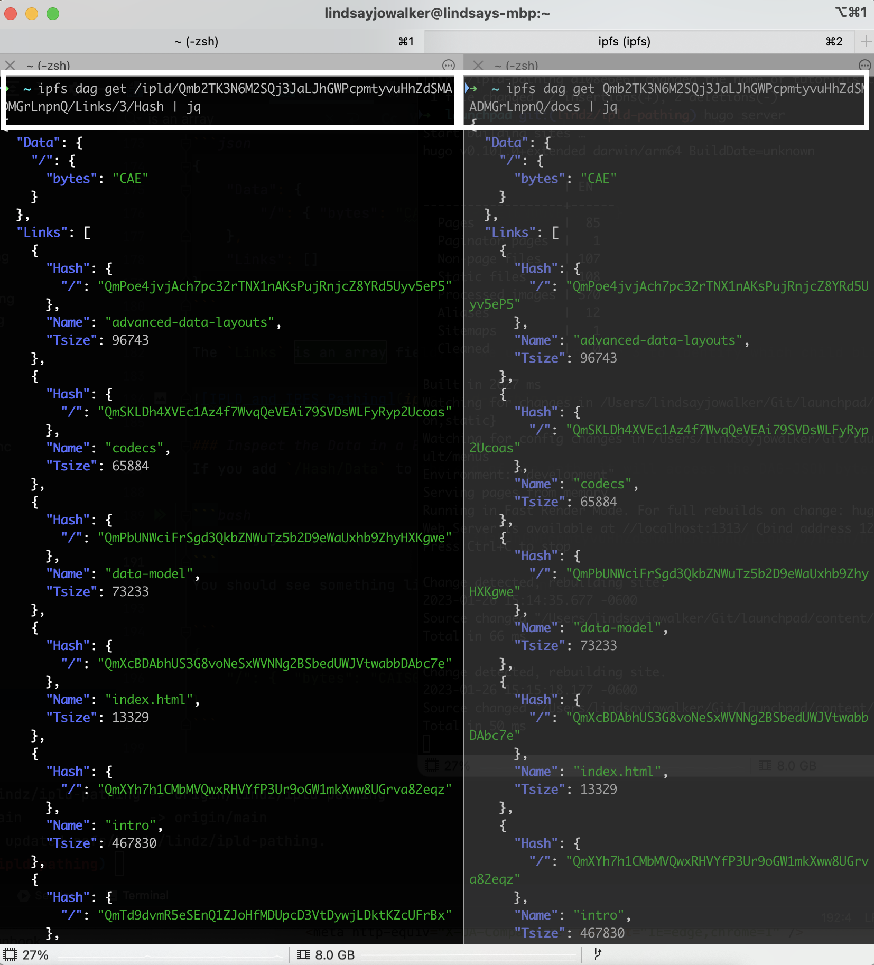This screenshot has width=874, height=965.
Task: Focus the right pane's ipfs dag get command
Action: (x=666, y=98)
